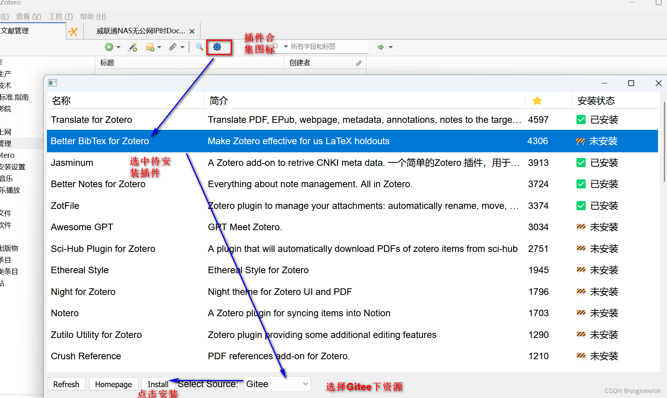
Task: Click Zutilo Utility not-installed status icon
Action: point(581,335)
